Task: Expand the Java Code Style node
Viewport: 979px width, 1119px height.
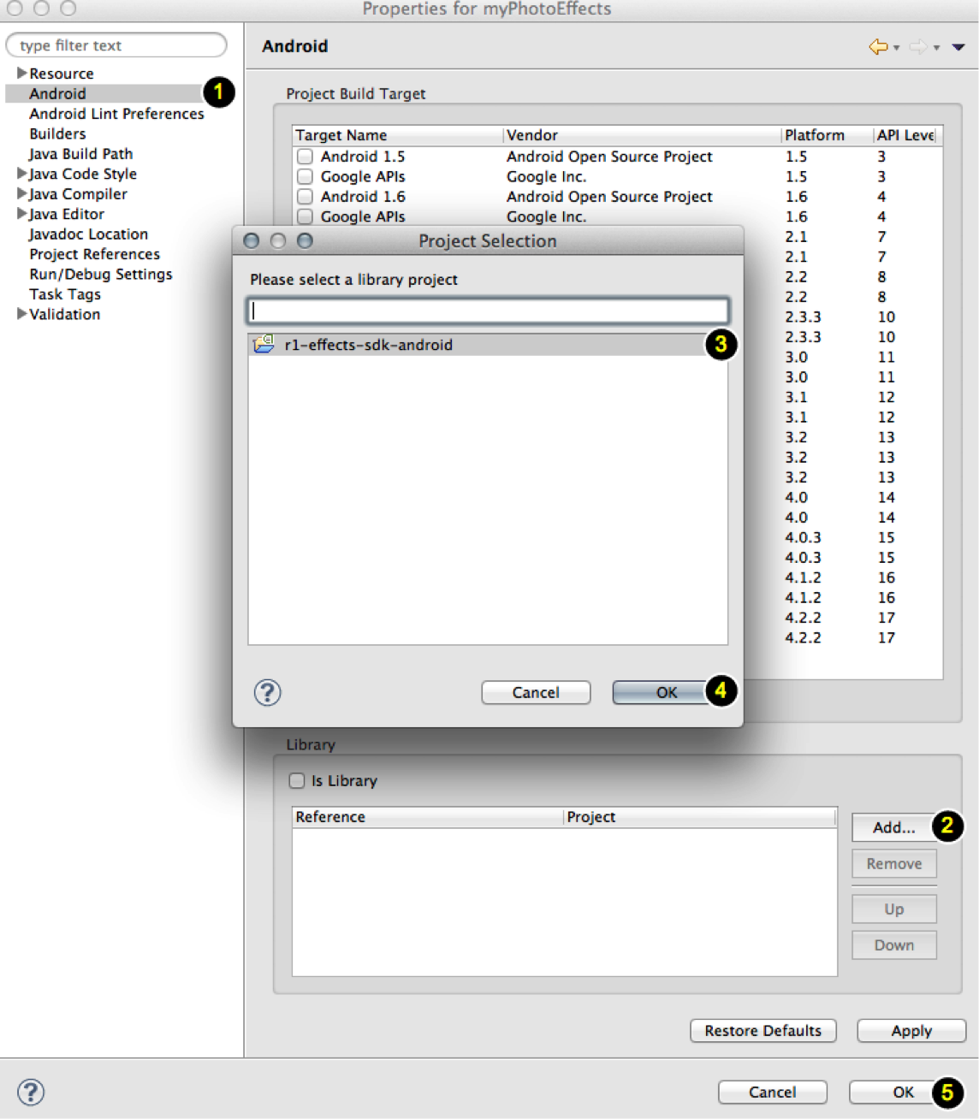Action: point(21,174)
